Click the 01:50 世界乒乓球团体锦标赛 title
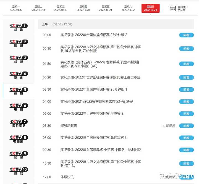The width and height of the screenshot is (199, 184). pos(100,64)
